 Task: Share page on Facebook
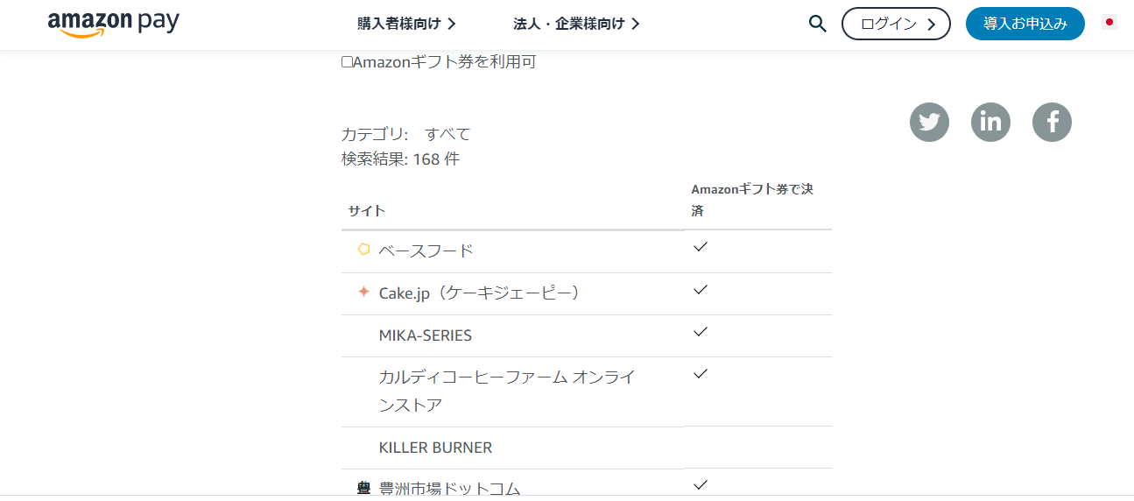point(1052,123)
